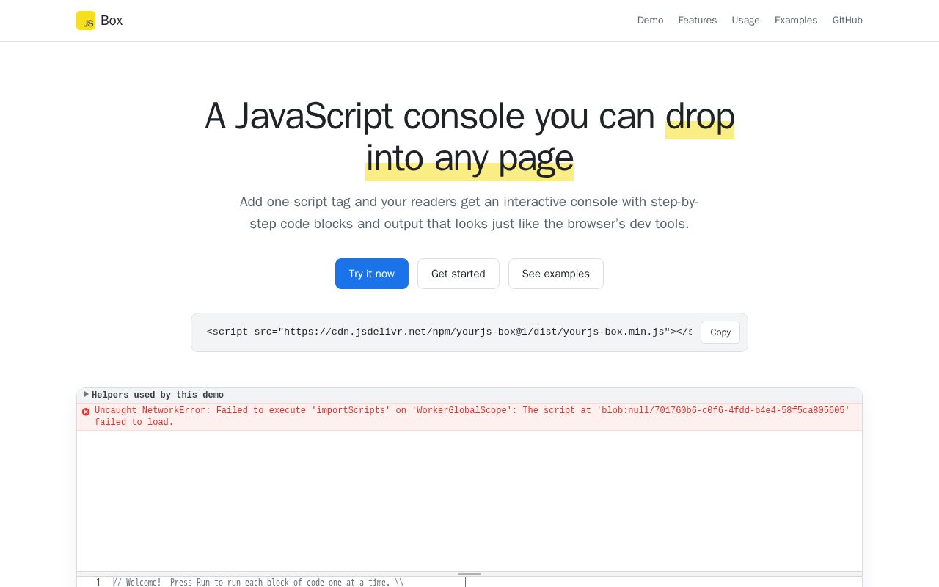Visit the GitHub link in header
The width and height of the screenshot is (939, 587).
pos(847,21)
